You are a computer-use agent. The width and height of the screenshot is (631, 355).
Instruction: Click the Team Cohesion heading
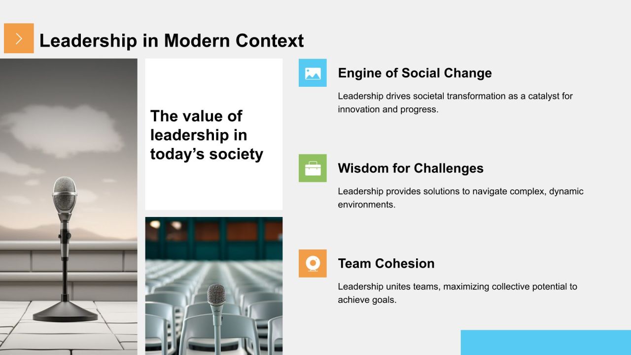pos(386,263)
